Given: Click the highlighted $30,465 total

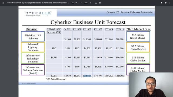Looking at the screenshot, I should (87, 76).
